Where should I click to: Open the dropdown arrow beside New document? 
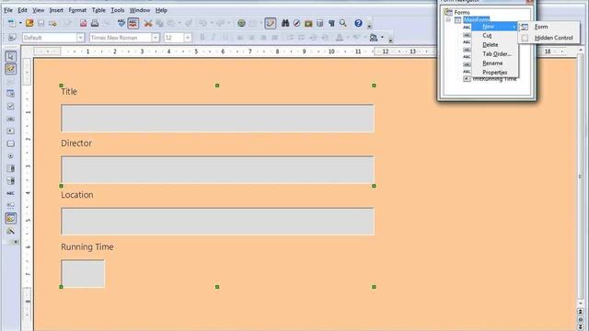[20, 23]
